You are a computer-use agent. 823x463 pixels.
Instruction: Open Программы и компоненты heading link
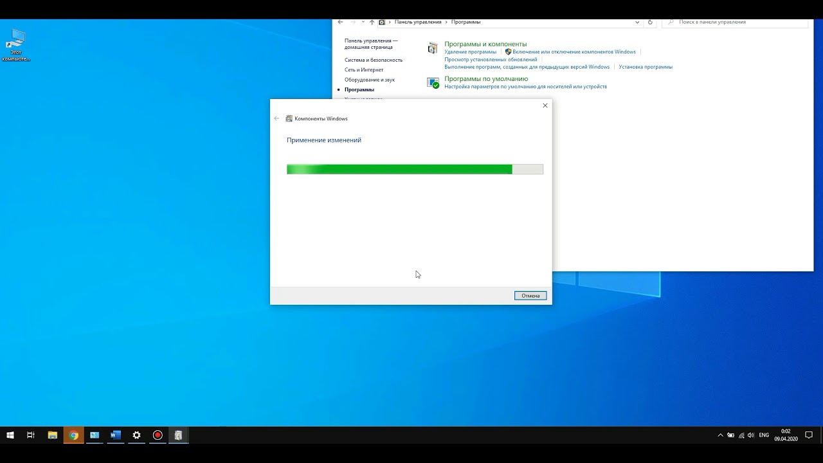pos(485,44)
